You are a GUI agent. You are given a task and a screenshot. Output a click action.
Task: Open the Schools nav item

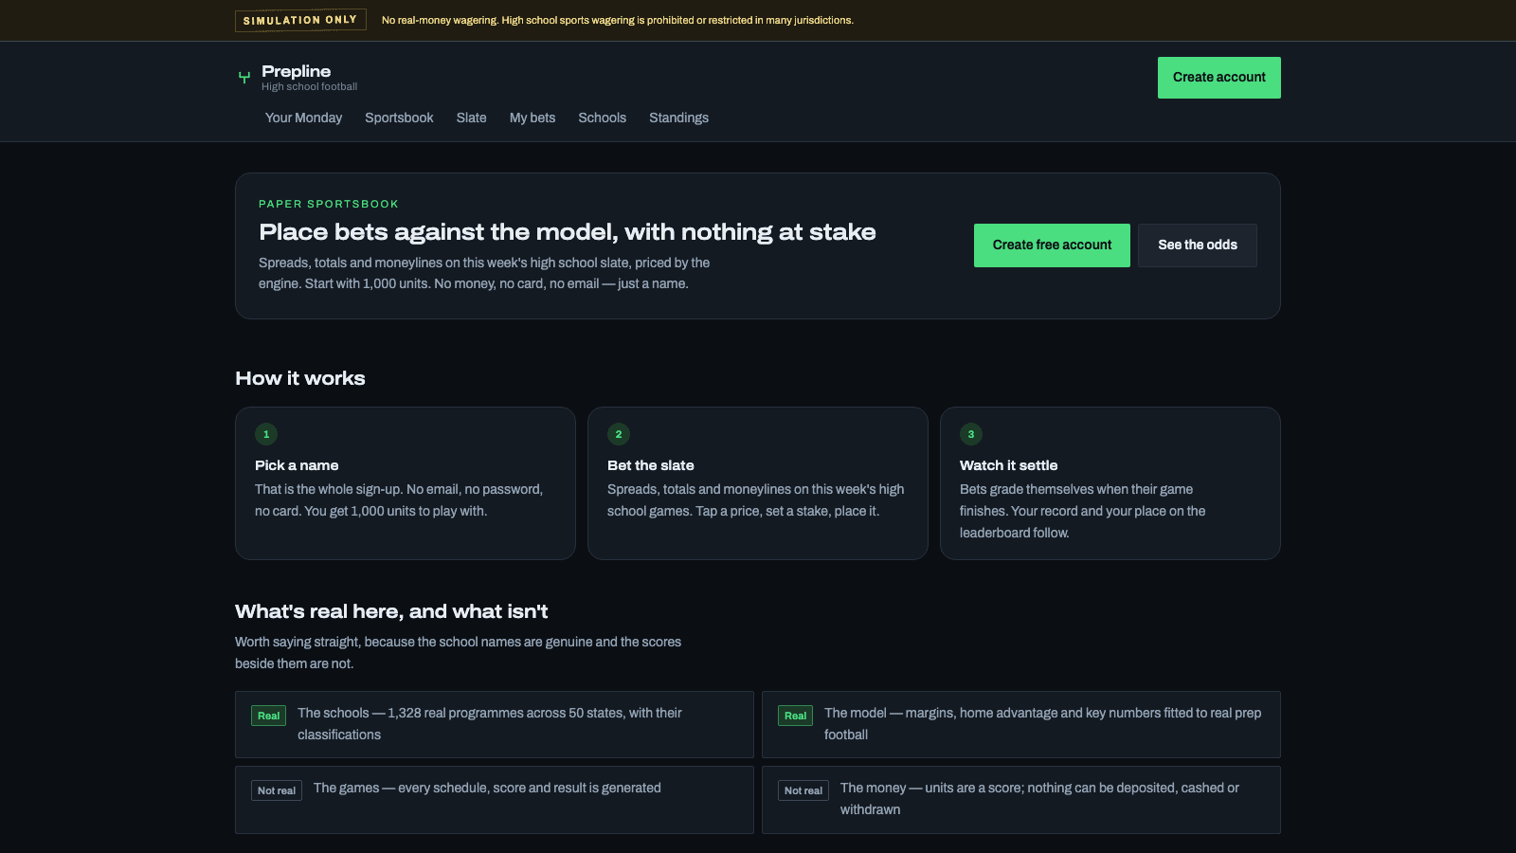tap(603, 118)
